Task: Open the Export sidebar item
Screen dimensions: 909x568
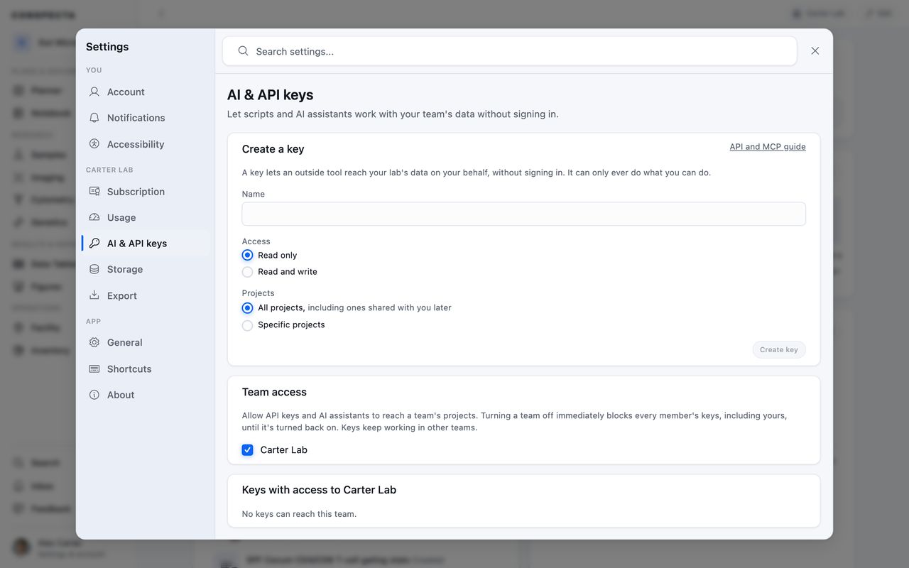Action: coord(146,295)
